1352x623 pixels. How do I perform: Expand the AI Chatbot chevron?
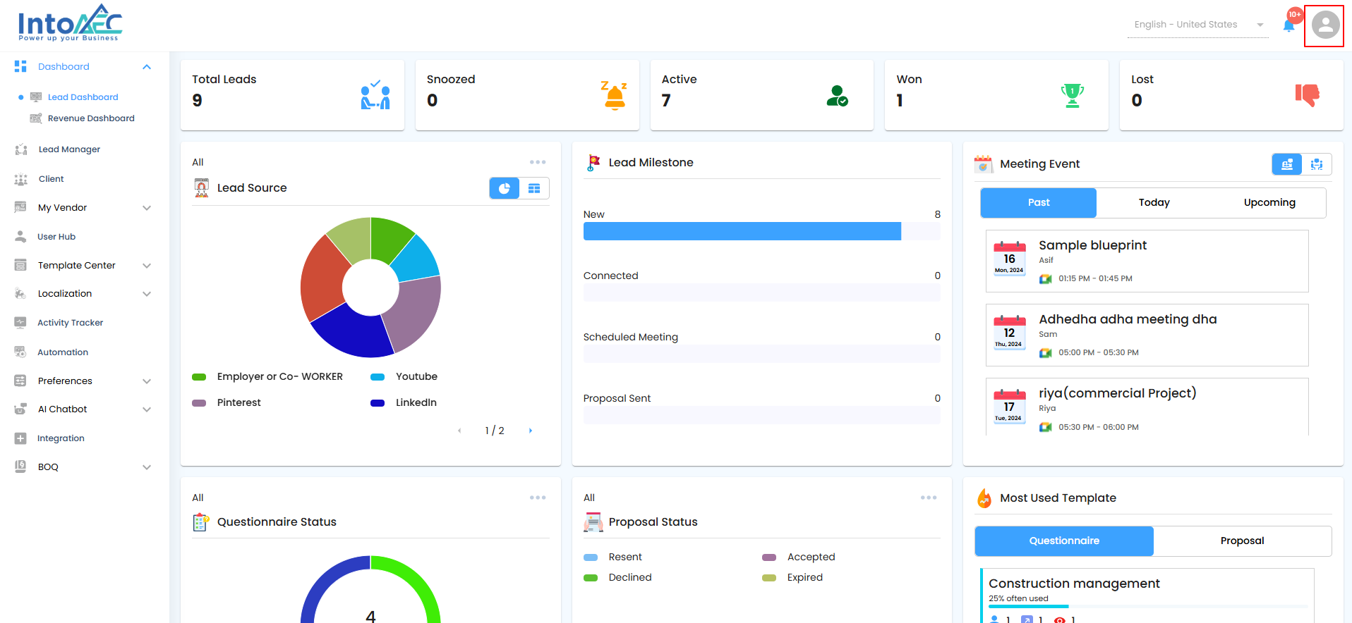coord(147,409)
